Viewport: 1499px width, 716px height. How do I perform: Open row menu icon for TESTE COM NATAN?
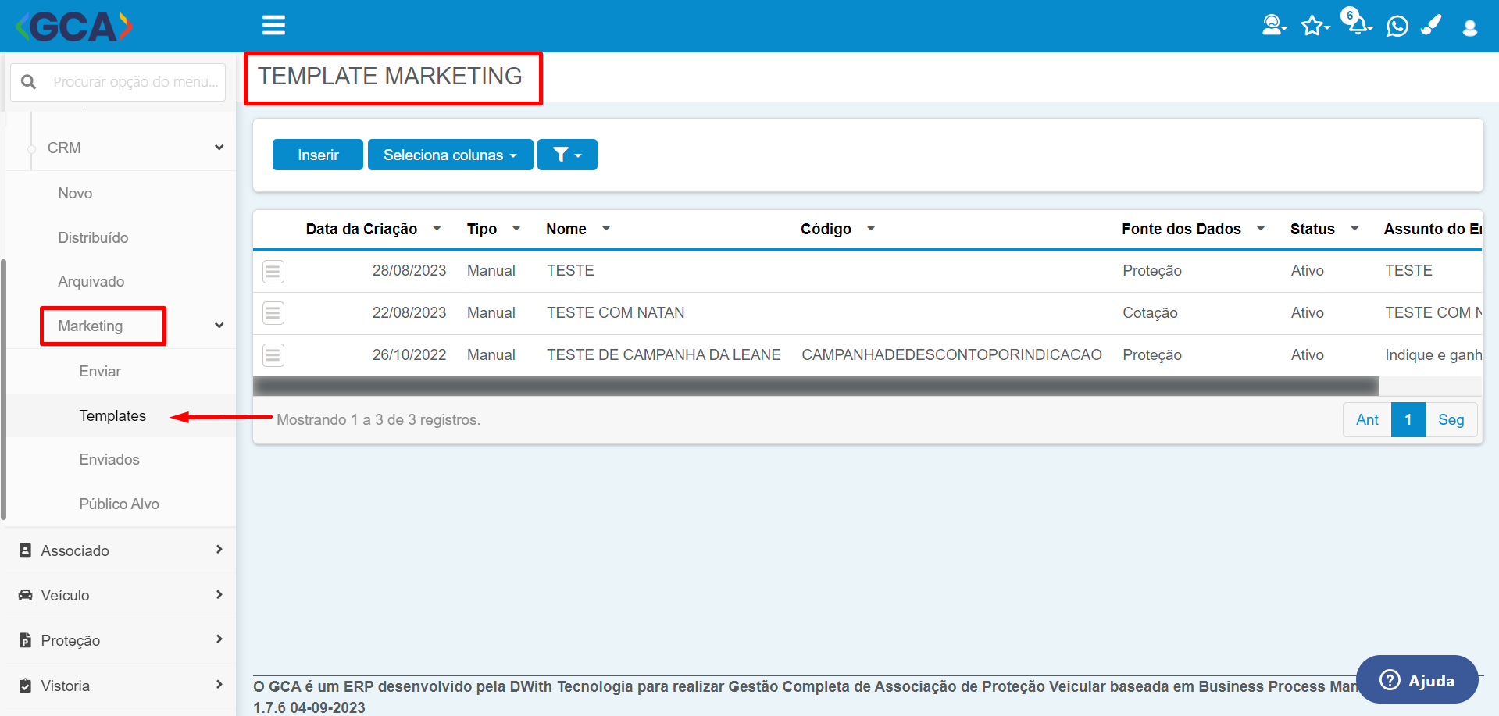273,313
